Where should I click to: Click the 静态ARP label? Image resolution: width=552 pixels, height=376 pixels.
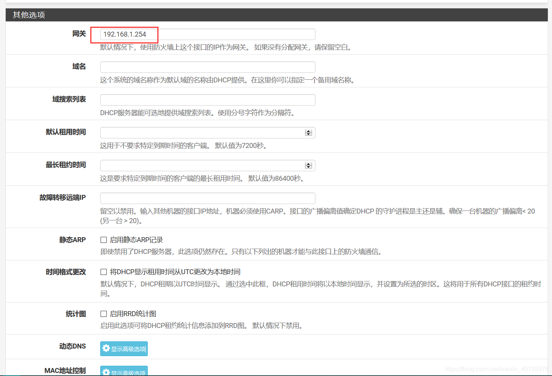pyautogui.click(x=72, y=240)
